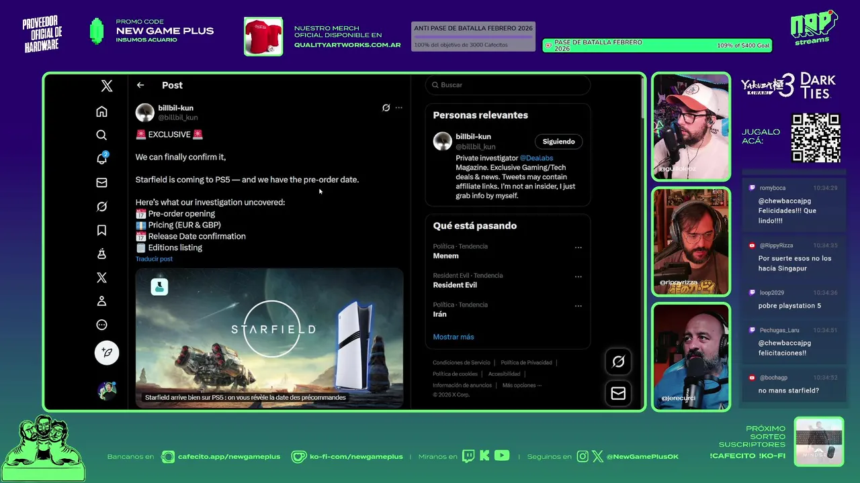This screenshot has height=483, width=860.
Task: Open the Starfield PS5 image
Action: 269,338
